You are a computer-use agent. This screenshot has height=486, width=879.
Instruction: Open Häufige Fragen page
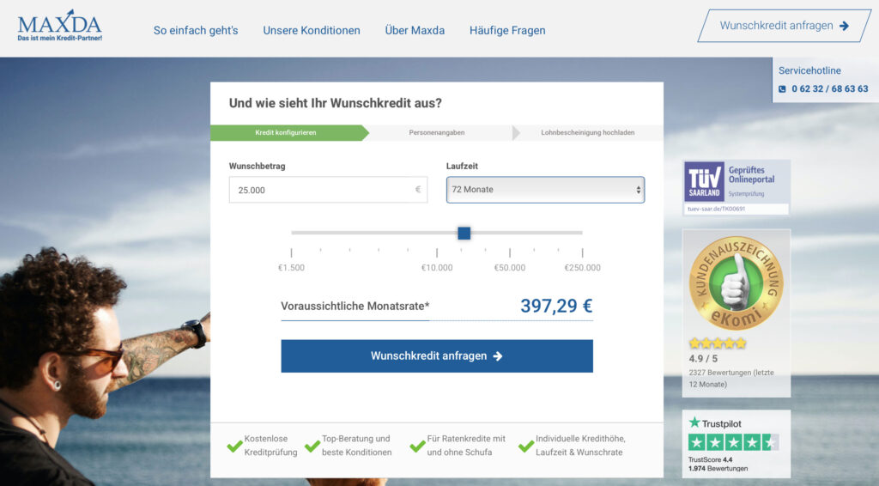[x=507, y=30]
